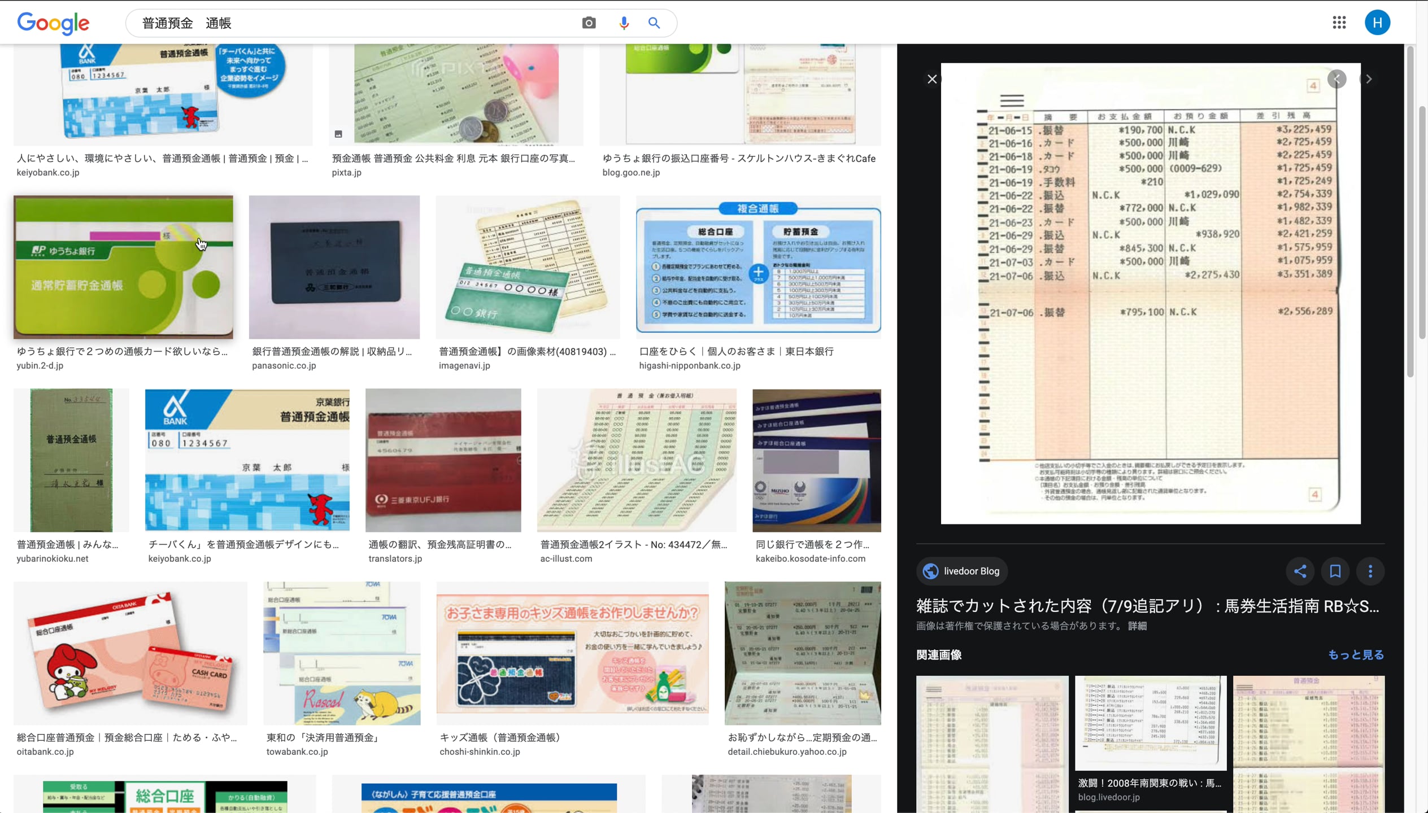Save the image using the bookmark icon
The height and width of the screenshot is (813, 1428).
click(1334, 571)
